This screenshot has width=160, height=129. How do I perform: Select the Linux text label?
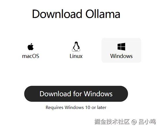76,56
